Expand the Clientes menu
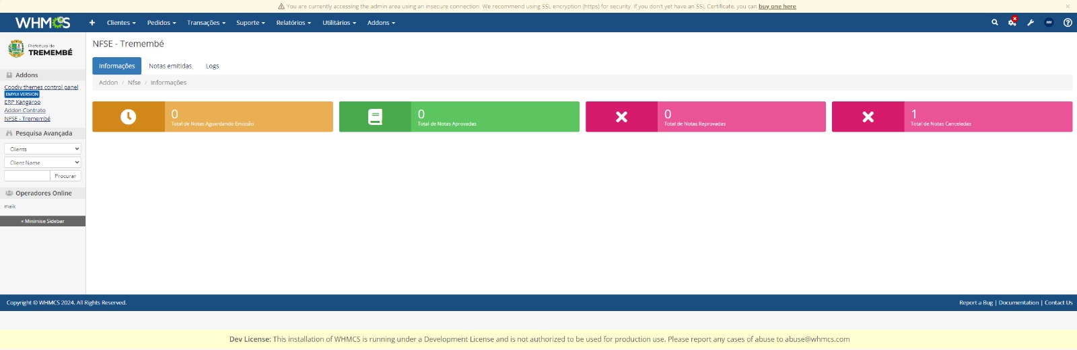 pyautogui.click(x=121, y=23)
